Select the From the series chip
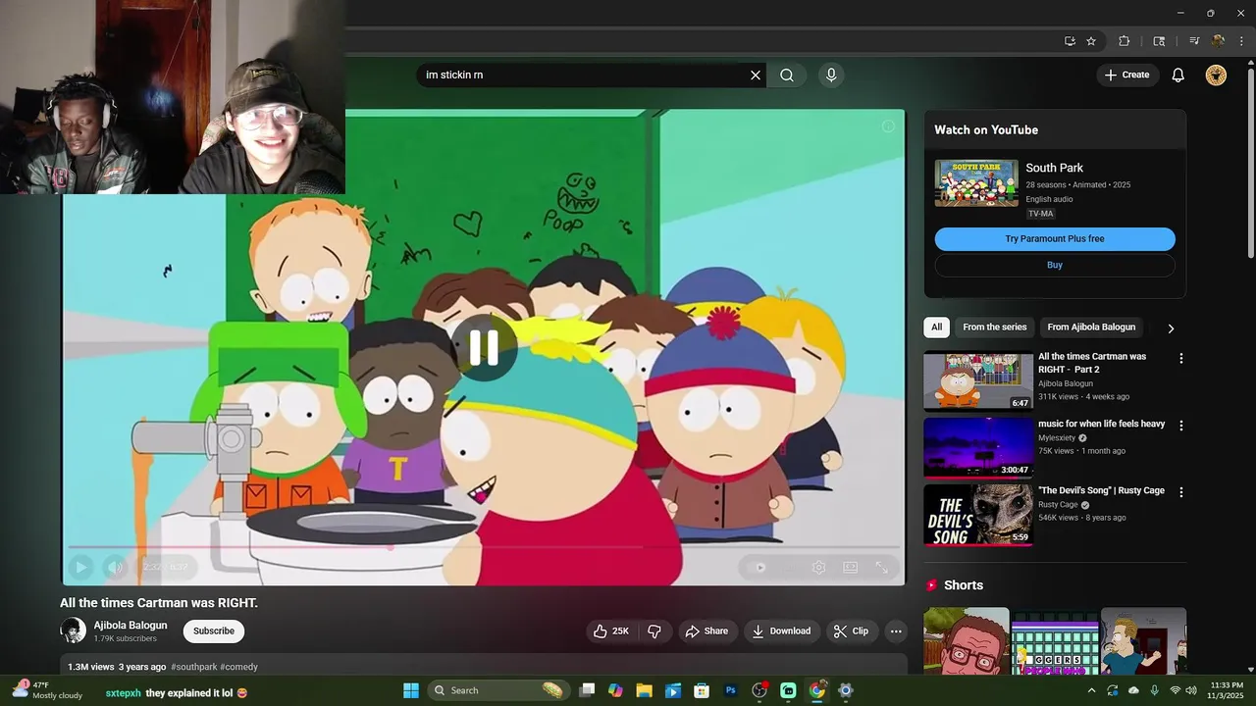Image resolution: width=1256 pixels, height=706 pixels. [x=995, y=328]
